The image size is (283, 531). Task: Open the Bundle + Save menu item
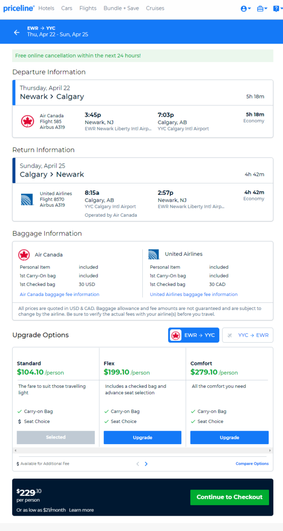121,8
